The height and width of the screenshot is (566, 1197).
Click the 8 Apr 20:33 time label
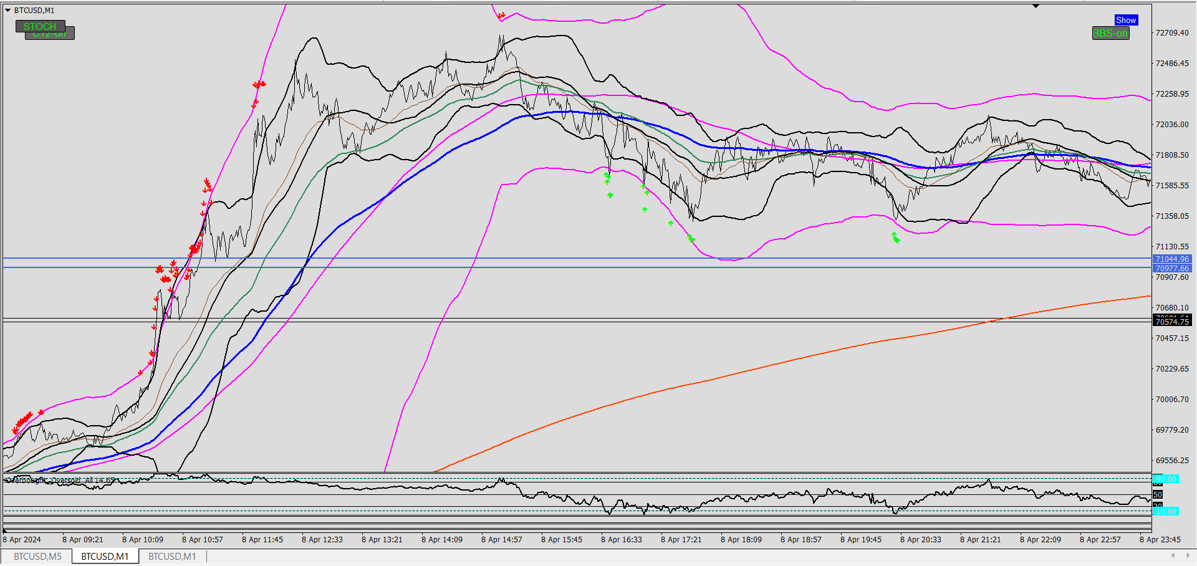(x=921, y=539)
